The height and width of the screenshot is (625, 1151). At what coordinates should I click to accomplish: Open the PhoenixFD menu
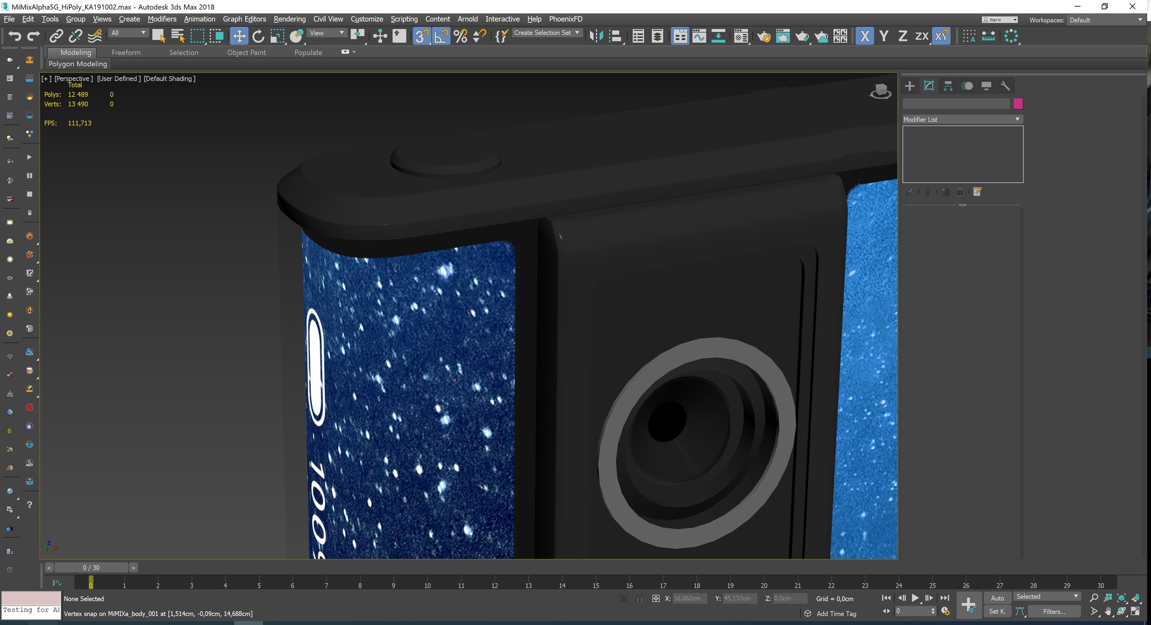point(565,19)
